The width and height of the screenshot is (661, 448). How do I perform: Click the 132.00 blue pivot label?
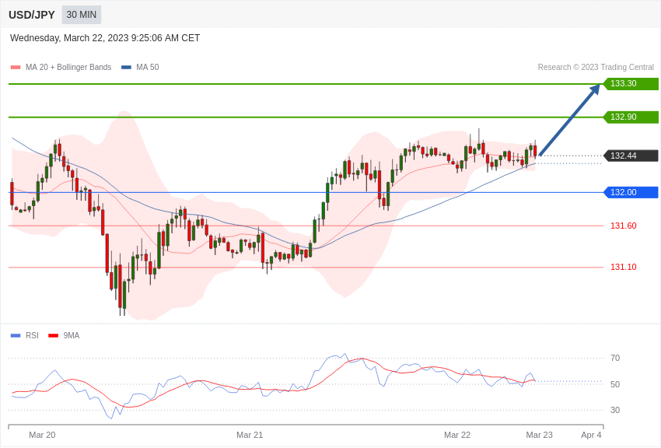click(x=631, y=192)
